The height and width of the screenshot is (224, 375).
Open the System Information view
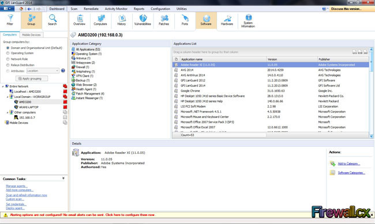[248, 21]
